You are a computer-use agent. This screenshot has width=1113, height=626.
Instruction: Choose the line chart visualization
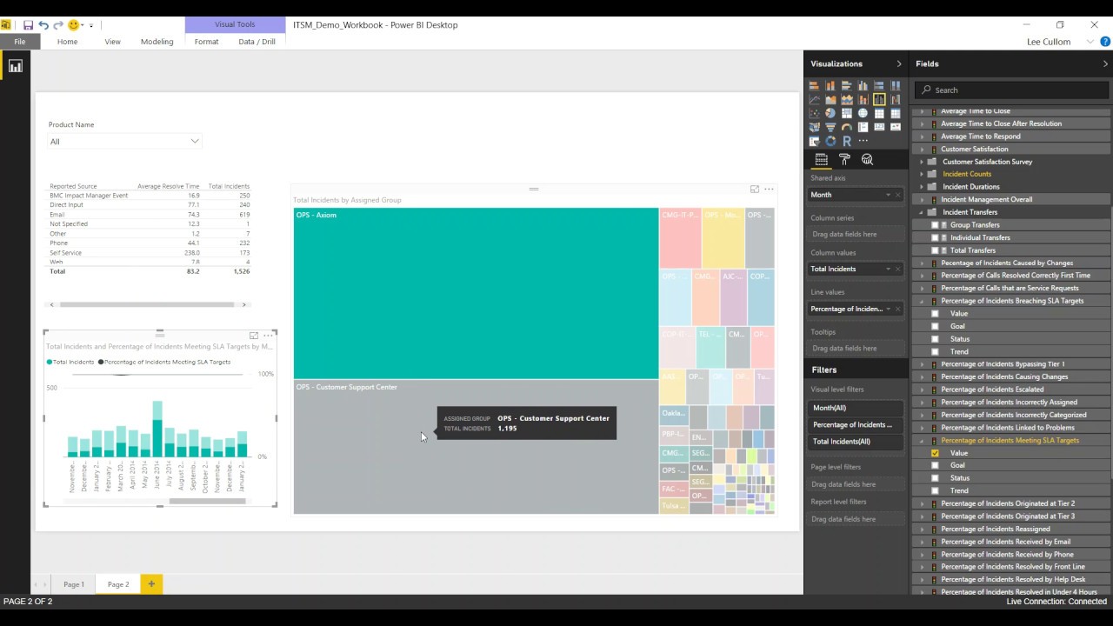click(x=814, y=99)
